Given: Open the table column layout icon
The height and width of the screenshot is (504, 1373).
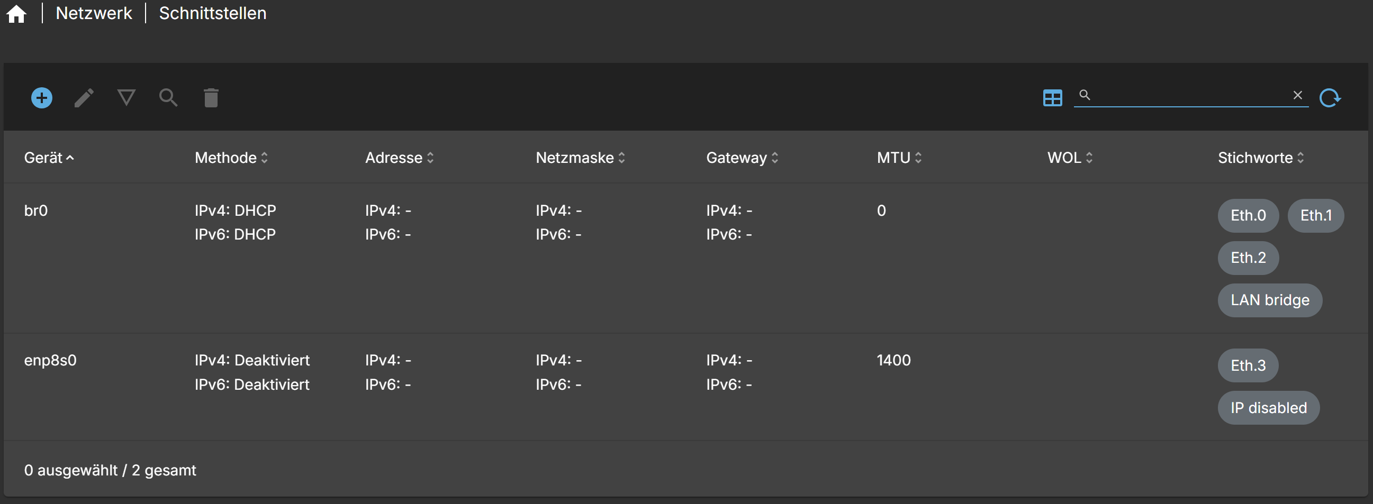Looking at the screenshot, I should pos(1052,98).
